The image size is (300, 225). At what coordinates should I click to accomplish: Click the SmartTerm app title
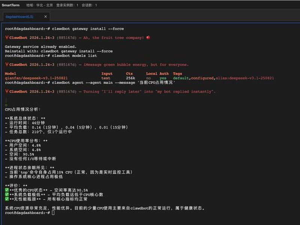coord(10,5)
